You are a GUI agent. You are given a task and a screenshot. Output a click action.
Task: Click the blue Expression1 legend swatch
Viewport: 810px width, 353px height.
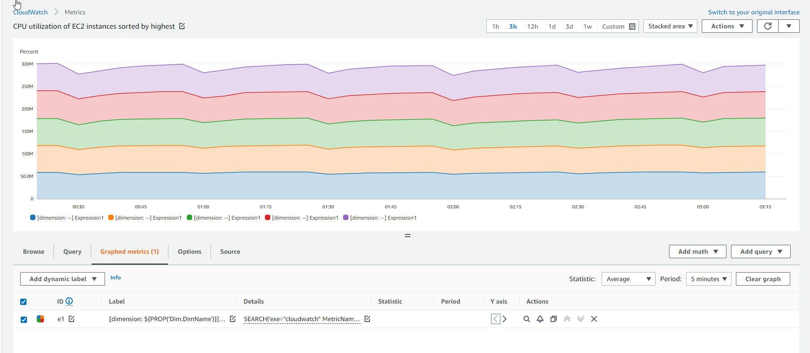point(33,217)
